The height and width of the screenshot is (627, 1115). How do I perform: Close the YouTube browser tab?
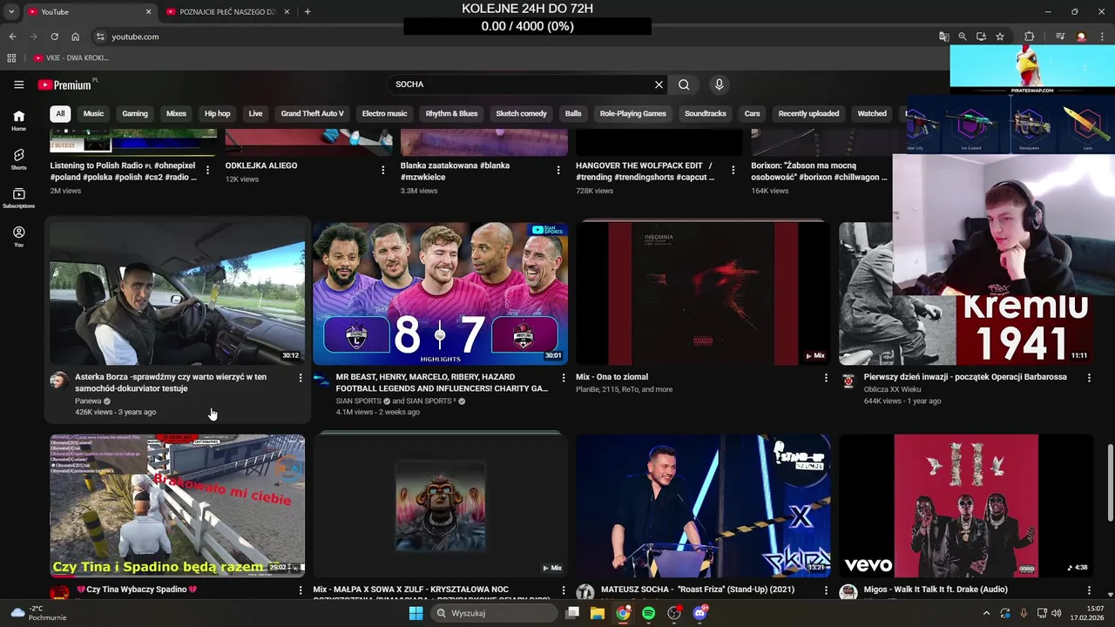pos(148,12)
